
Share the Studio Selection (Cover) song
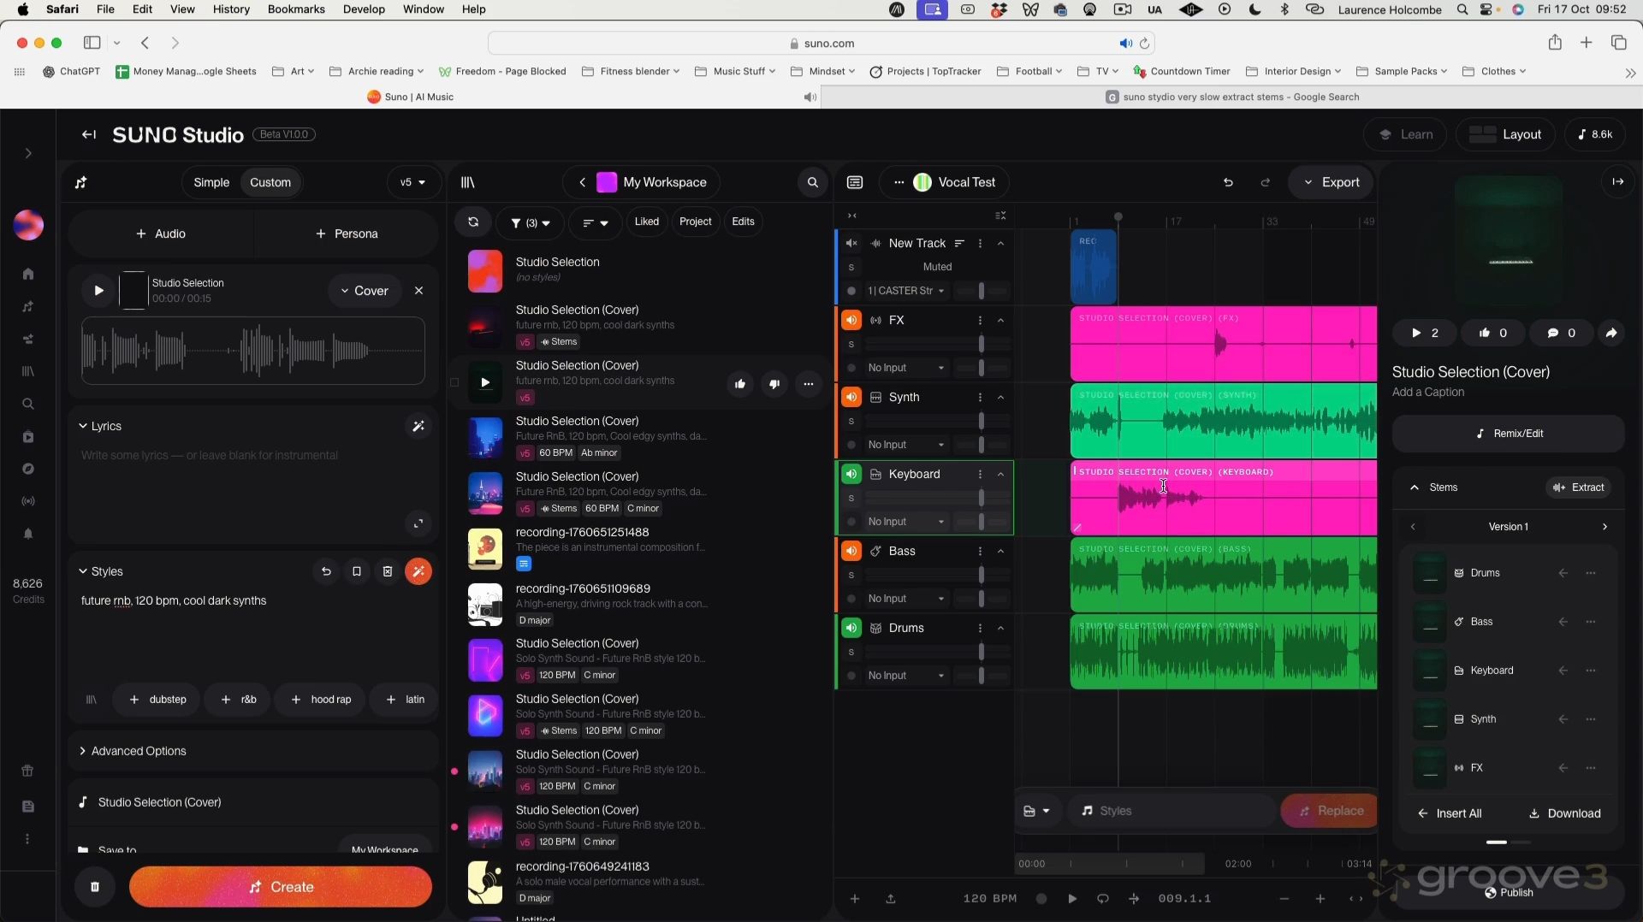pos(1611,333)
